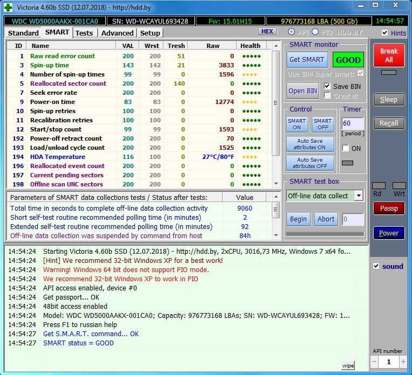412x375 pixels.
Task: Open the Off-line data collect dropdown
Action: (x=359, y=196)
